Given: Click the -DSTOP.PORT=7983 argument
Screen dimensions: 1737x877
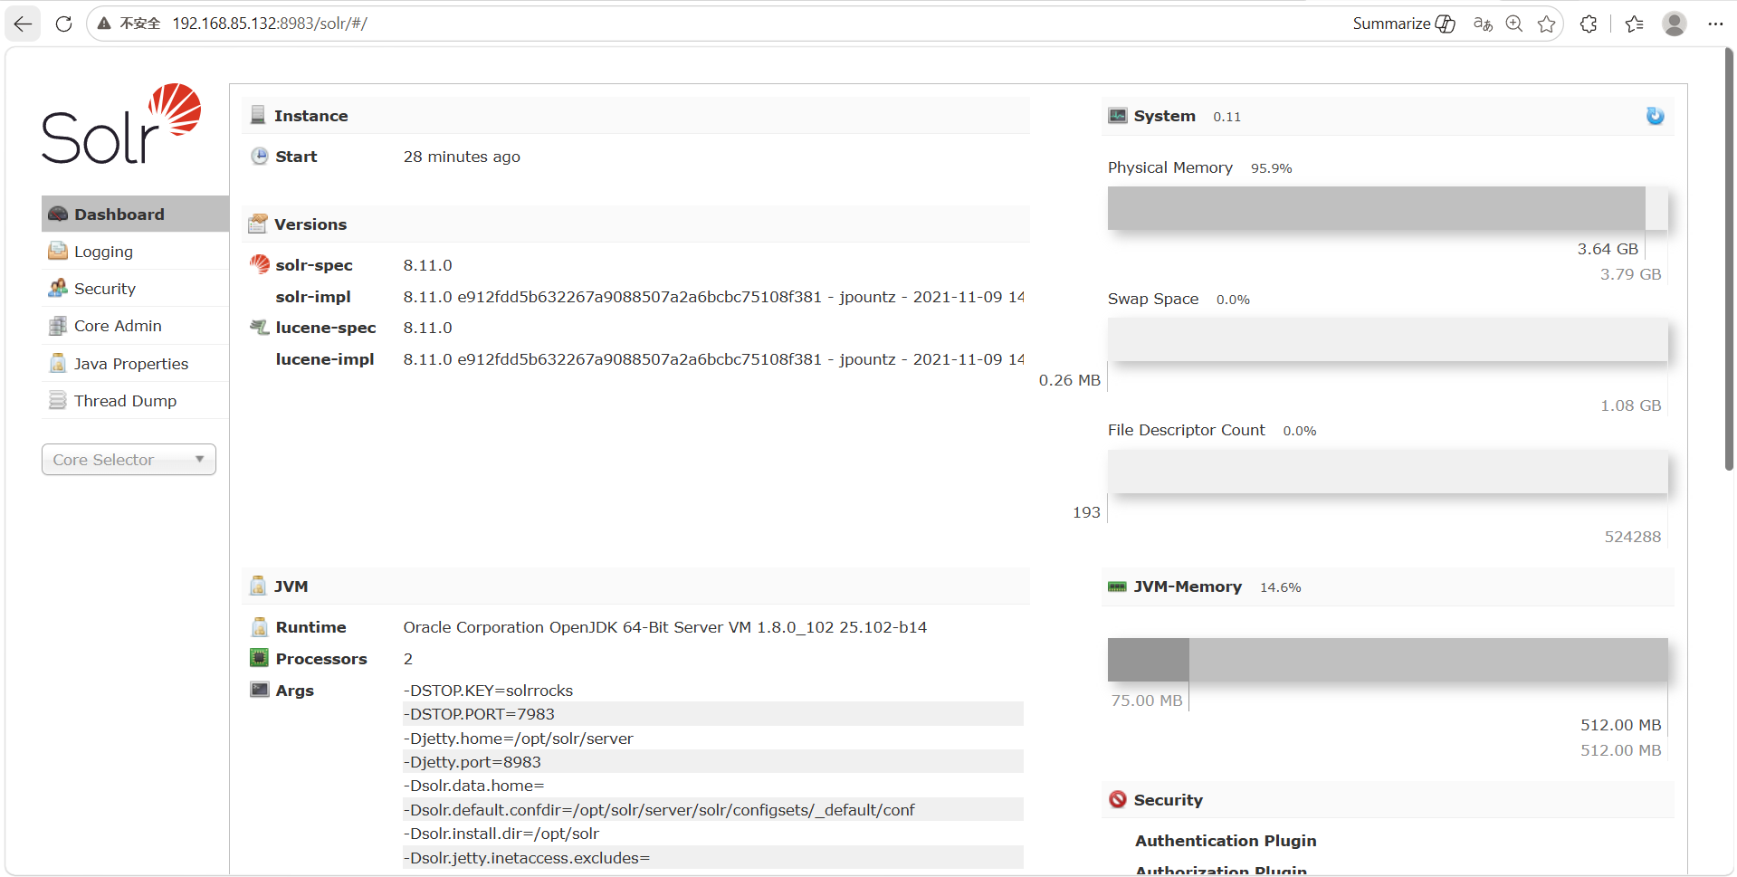Looking at the screenshot, I should coord(479,714).
